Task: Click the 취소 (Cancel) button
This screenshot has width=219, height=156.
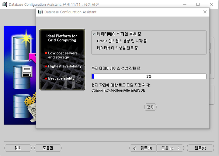Action: pos(18,148)
